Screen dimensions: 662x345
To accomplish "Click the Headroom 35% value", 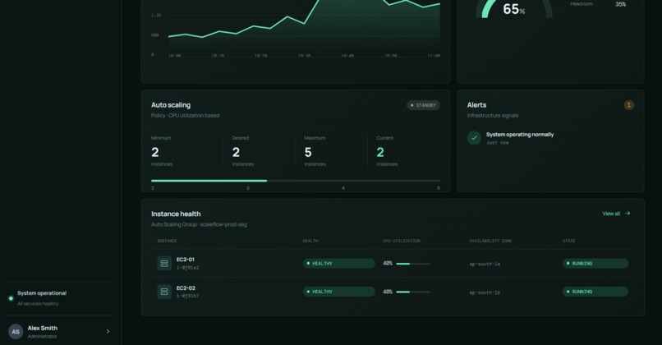I will [620, 4].
